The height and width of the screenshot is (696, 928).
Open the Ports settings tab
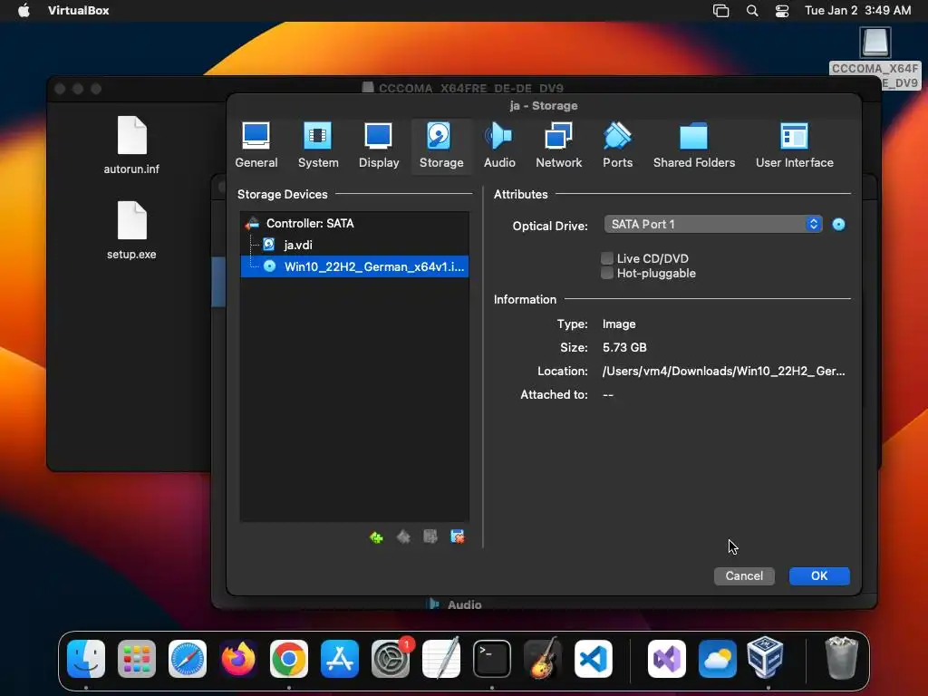coord(617,146)
